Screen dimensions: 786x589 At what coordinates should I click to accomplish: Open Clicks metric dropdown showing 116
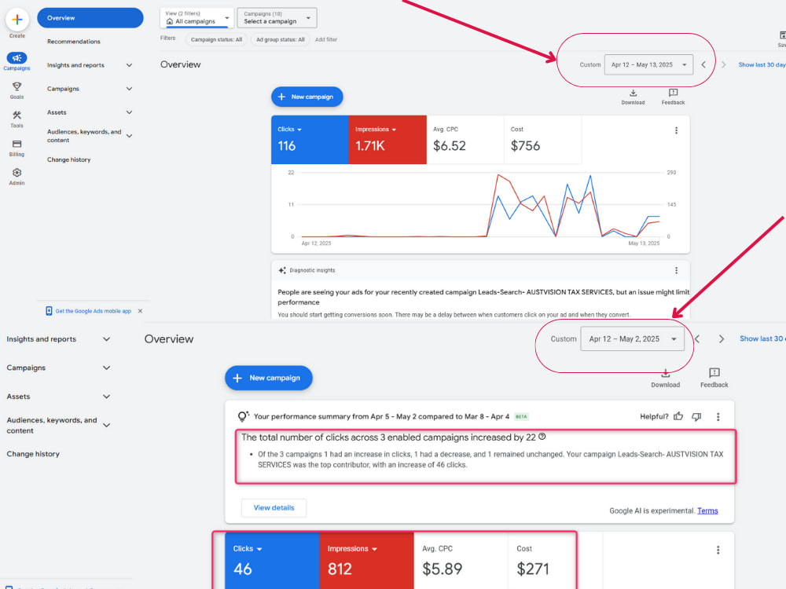[290, 130]
